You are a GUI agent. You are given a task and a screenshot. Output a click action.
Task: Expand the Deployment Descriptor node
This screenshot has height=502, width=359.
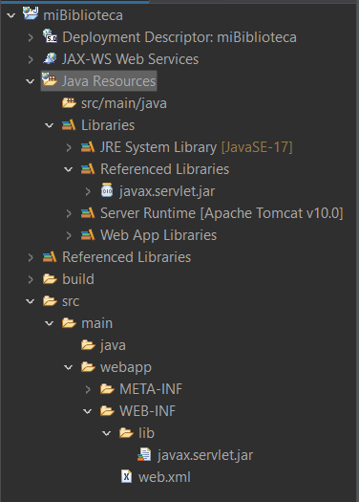pos(31,37)
